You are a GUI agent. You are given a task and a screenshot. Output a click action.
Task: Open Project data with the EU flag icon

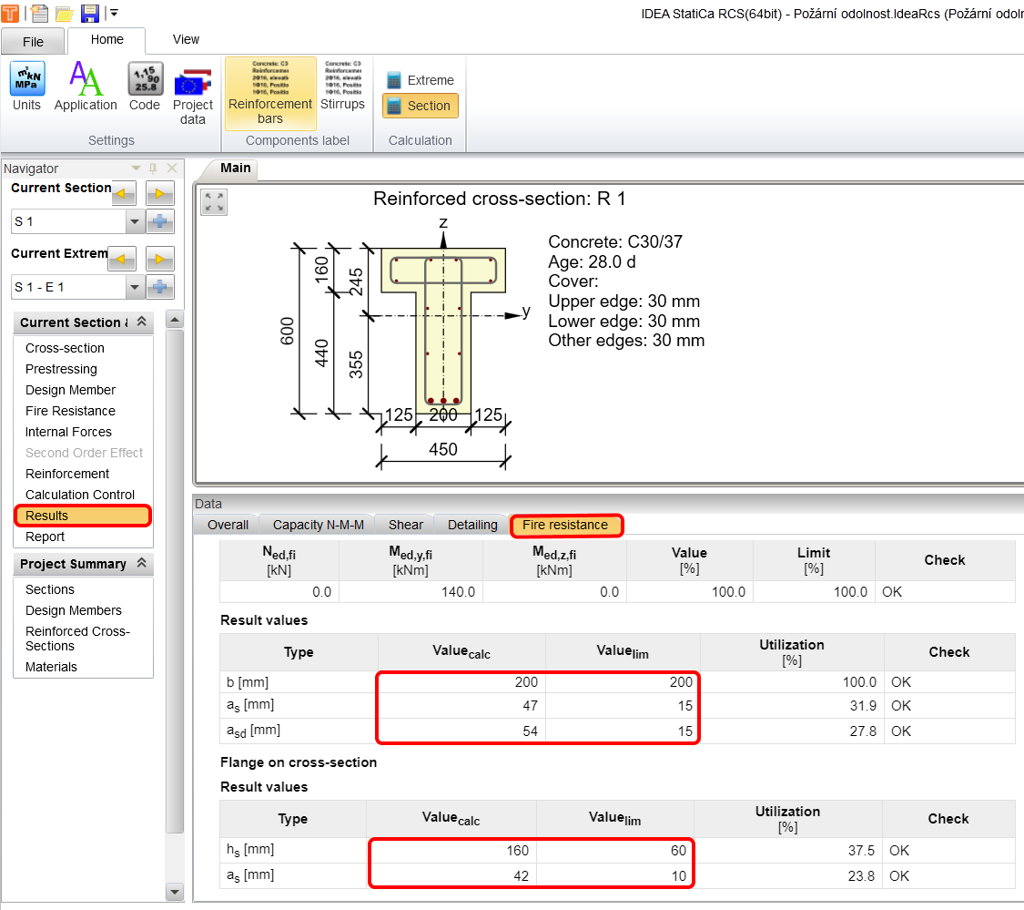point(193,87)
